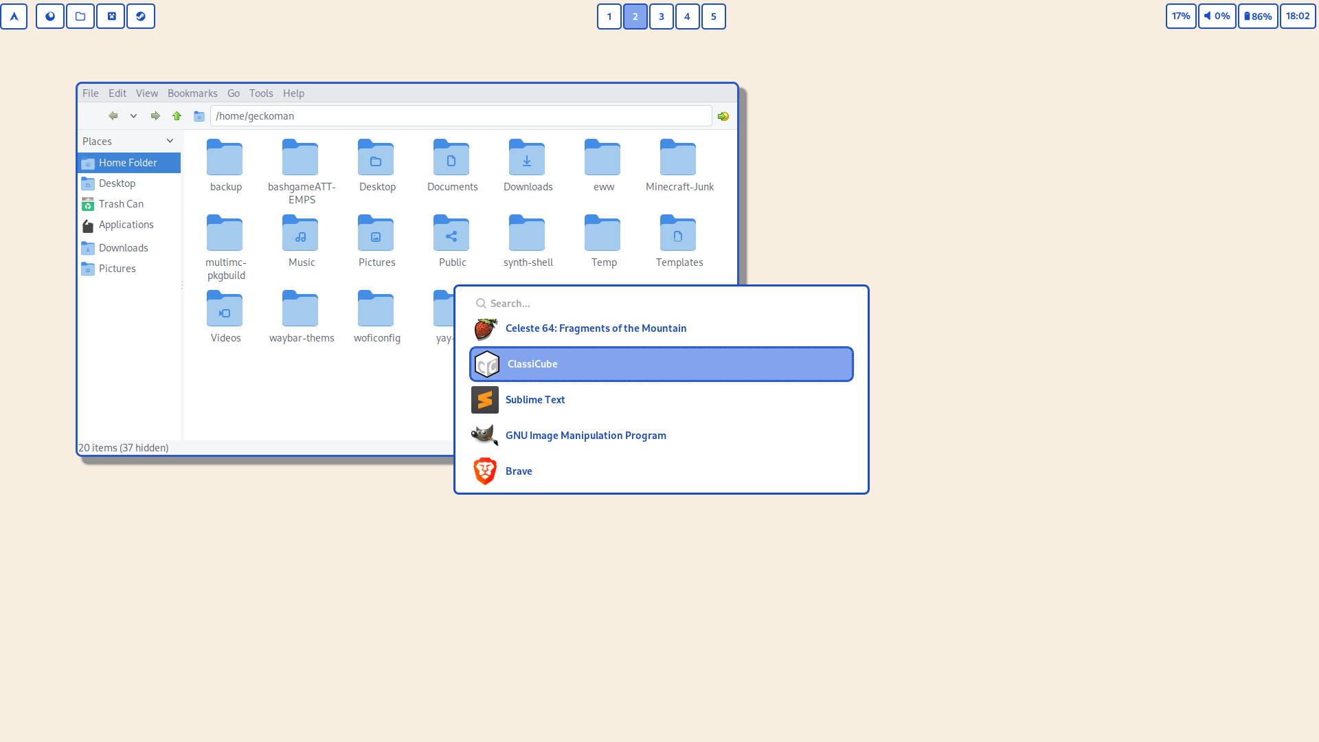Click the home folder icon in the toolbar
This screenshot has height=742, width=1319.
(199, 116)
